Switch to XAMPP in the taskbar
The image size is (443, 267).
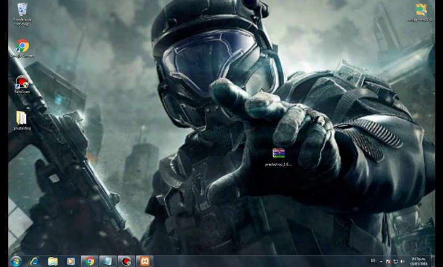pyautogui.click(x=144, y=261)
